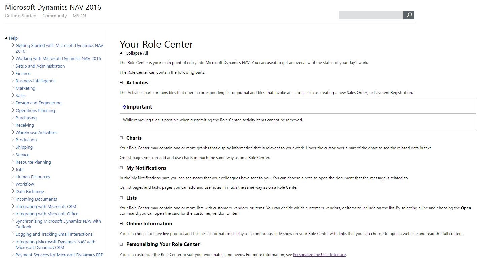Click the Collapse All link
This screenshot has width=492, height=259.
click(x=137, y=53)
